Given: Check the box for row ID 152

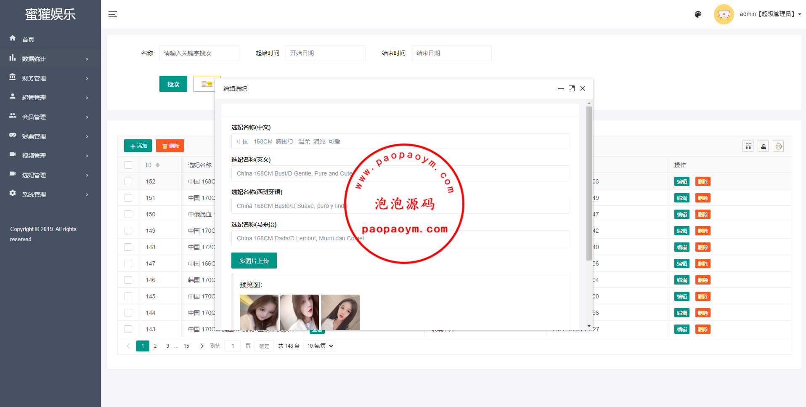Looking at the screenshot, I should coord(128,181).
